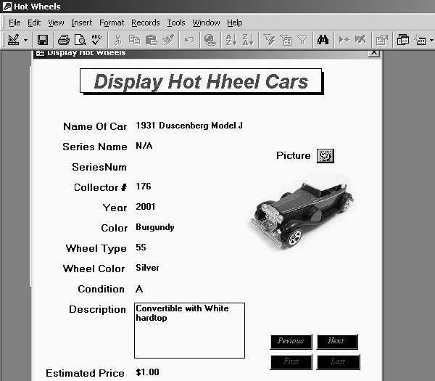Open the Records menu
This screenshot has width=435, height=381.
(x=146, y=22)
